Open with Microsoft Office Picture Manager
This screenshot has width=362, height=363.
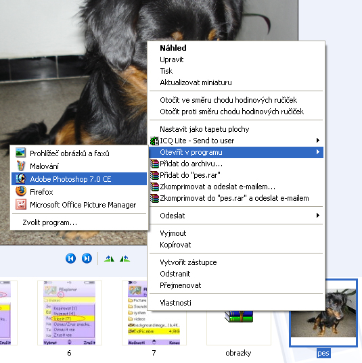tap(79, 205)
